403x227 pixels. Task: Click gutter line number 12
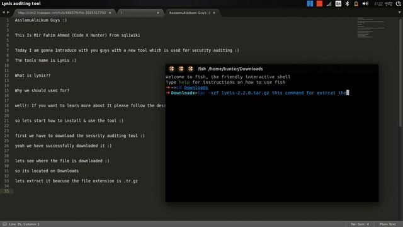click(6, 76)
